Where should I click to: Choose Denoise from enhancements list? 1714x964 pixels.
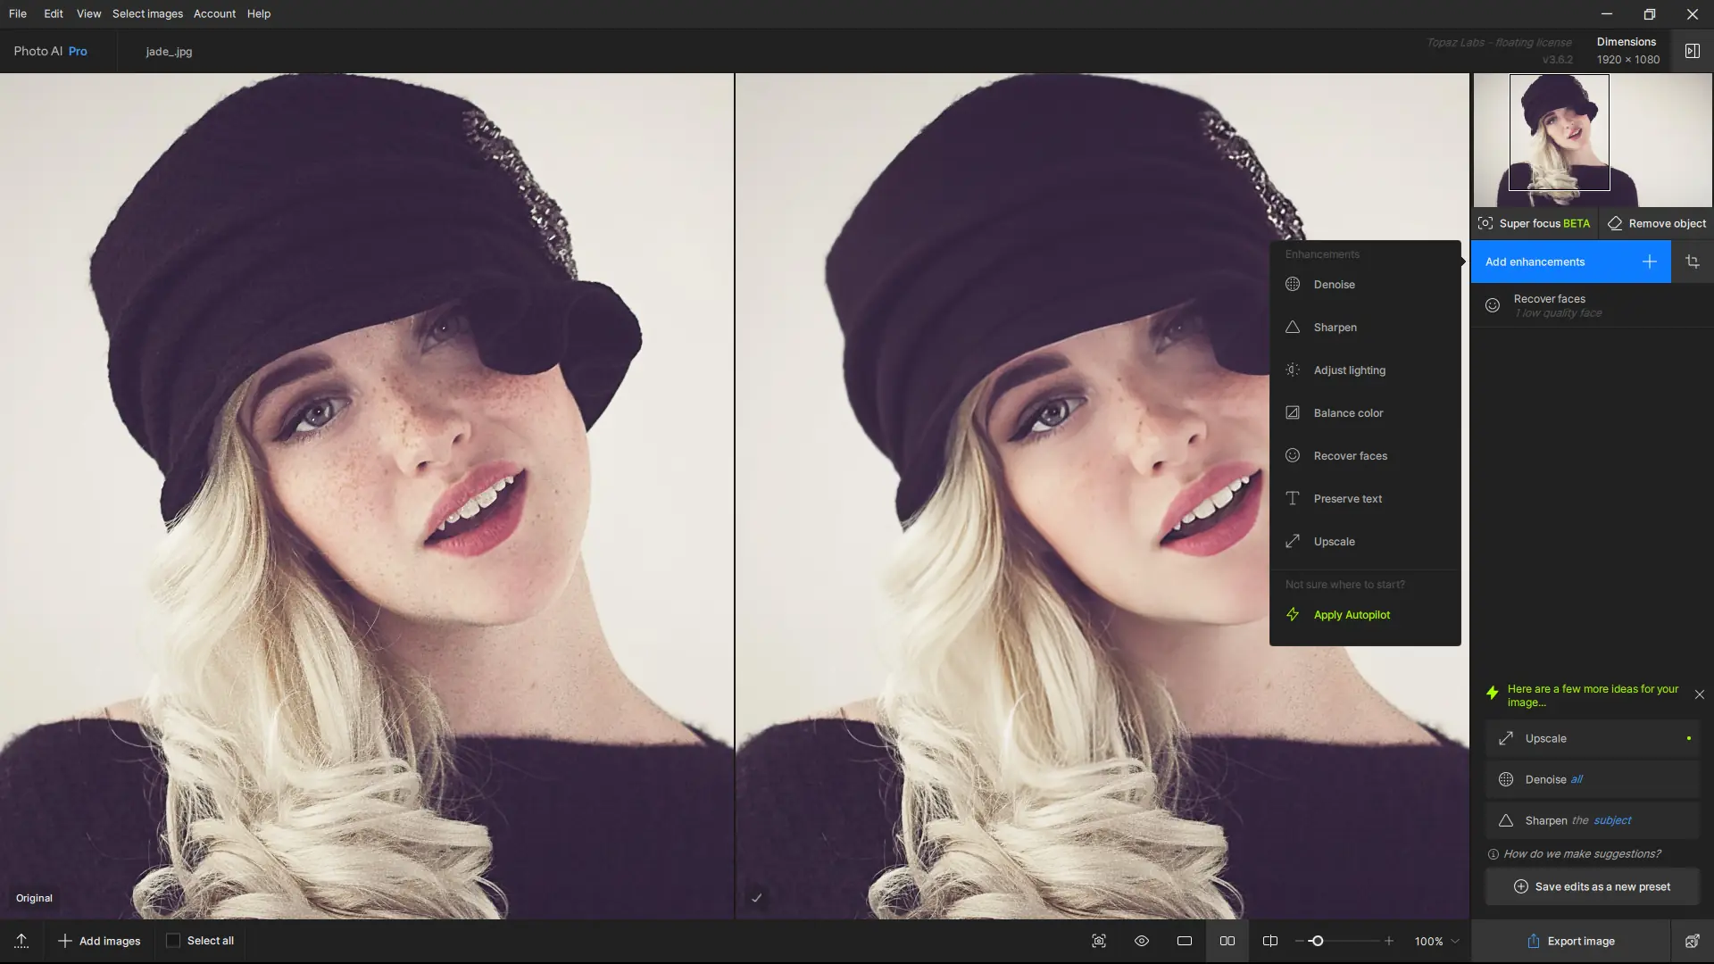click(x=1334, y=285)
